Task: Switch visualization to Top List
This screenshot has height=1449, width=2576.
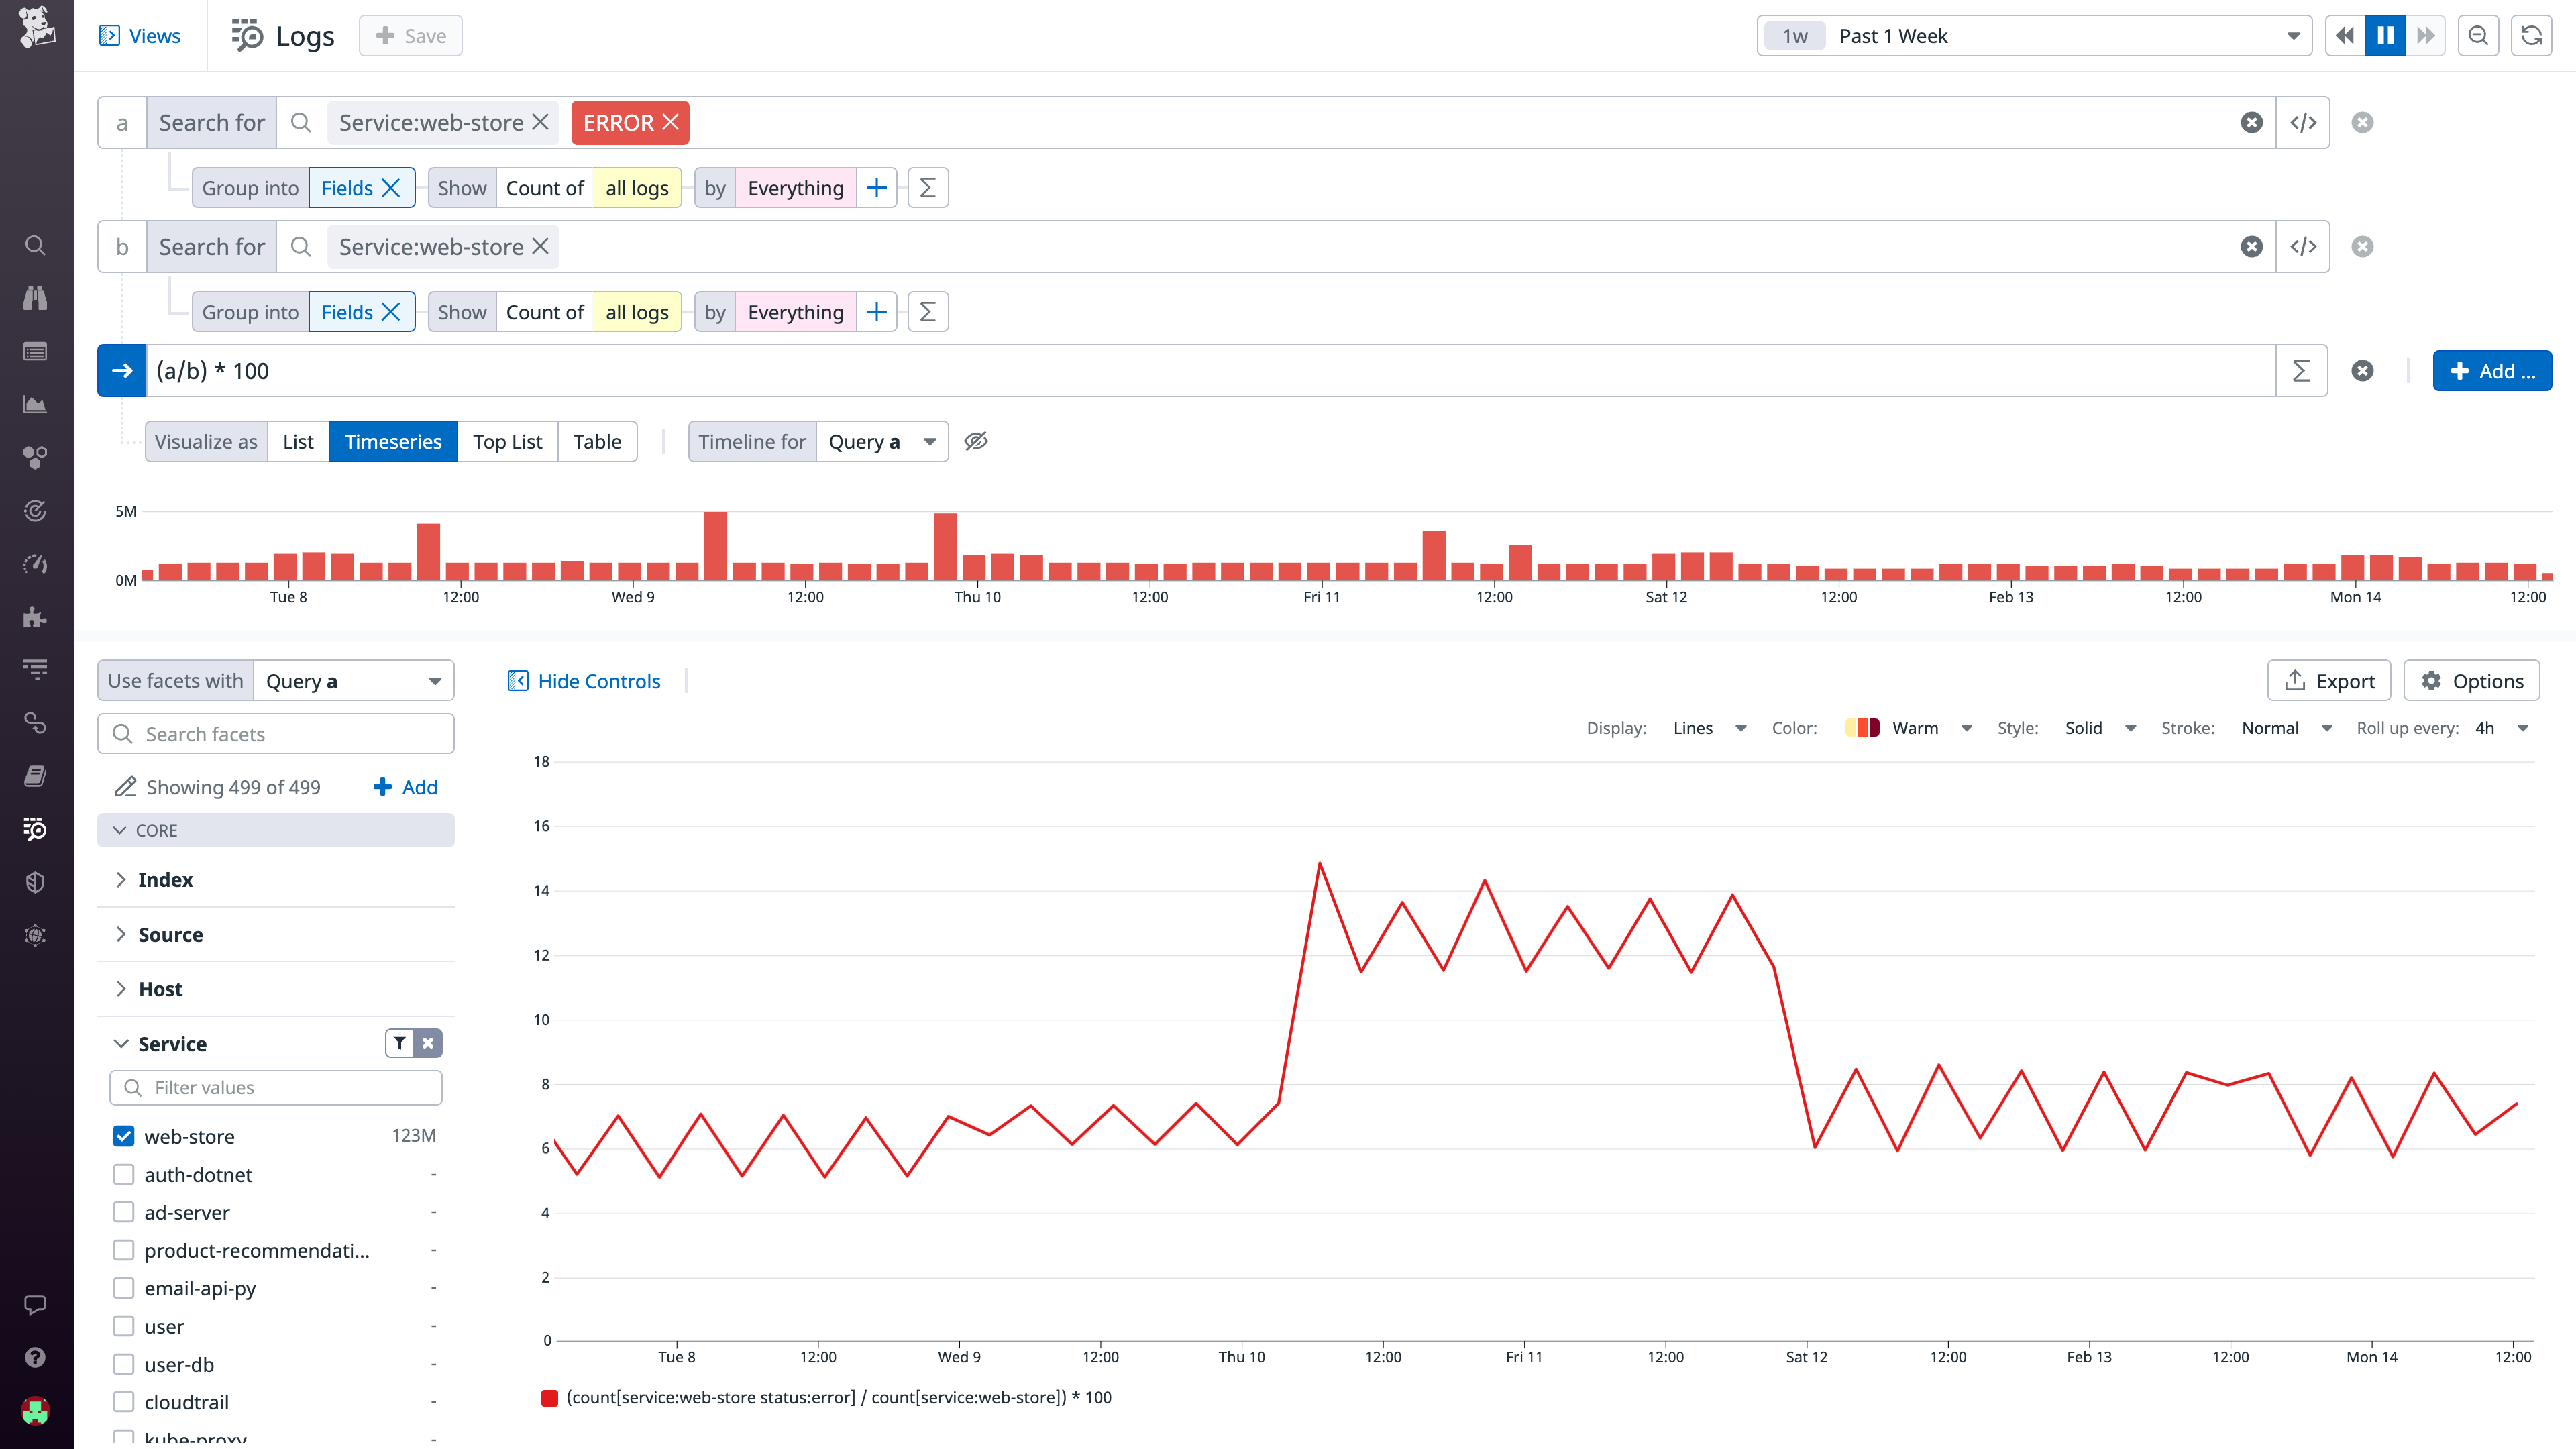Action: pyautogui.click(x=507, y=441)
